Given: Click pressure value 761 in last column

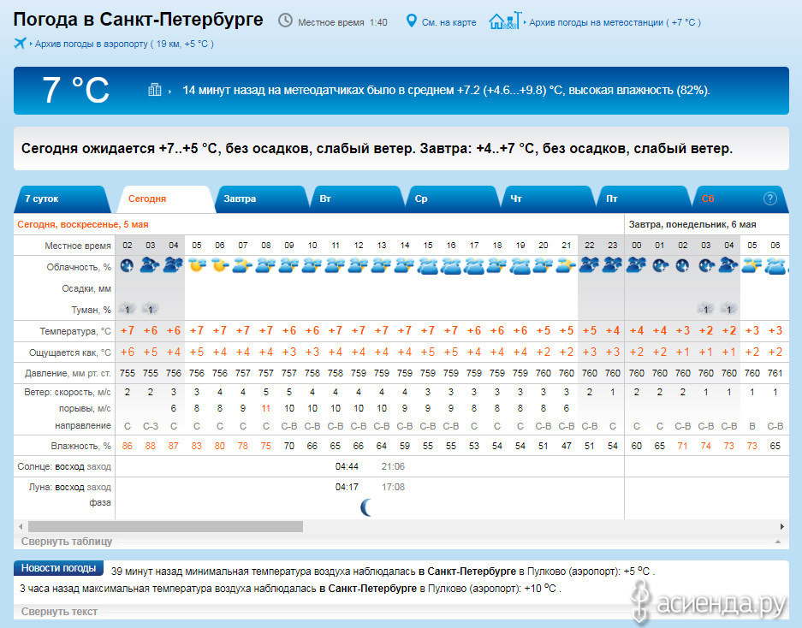Looking at the screenshot, I should (775, 373).
